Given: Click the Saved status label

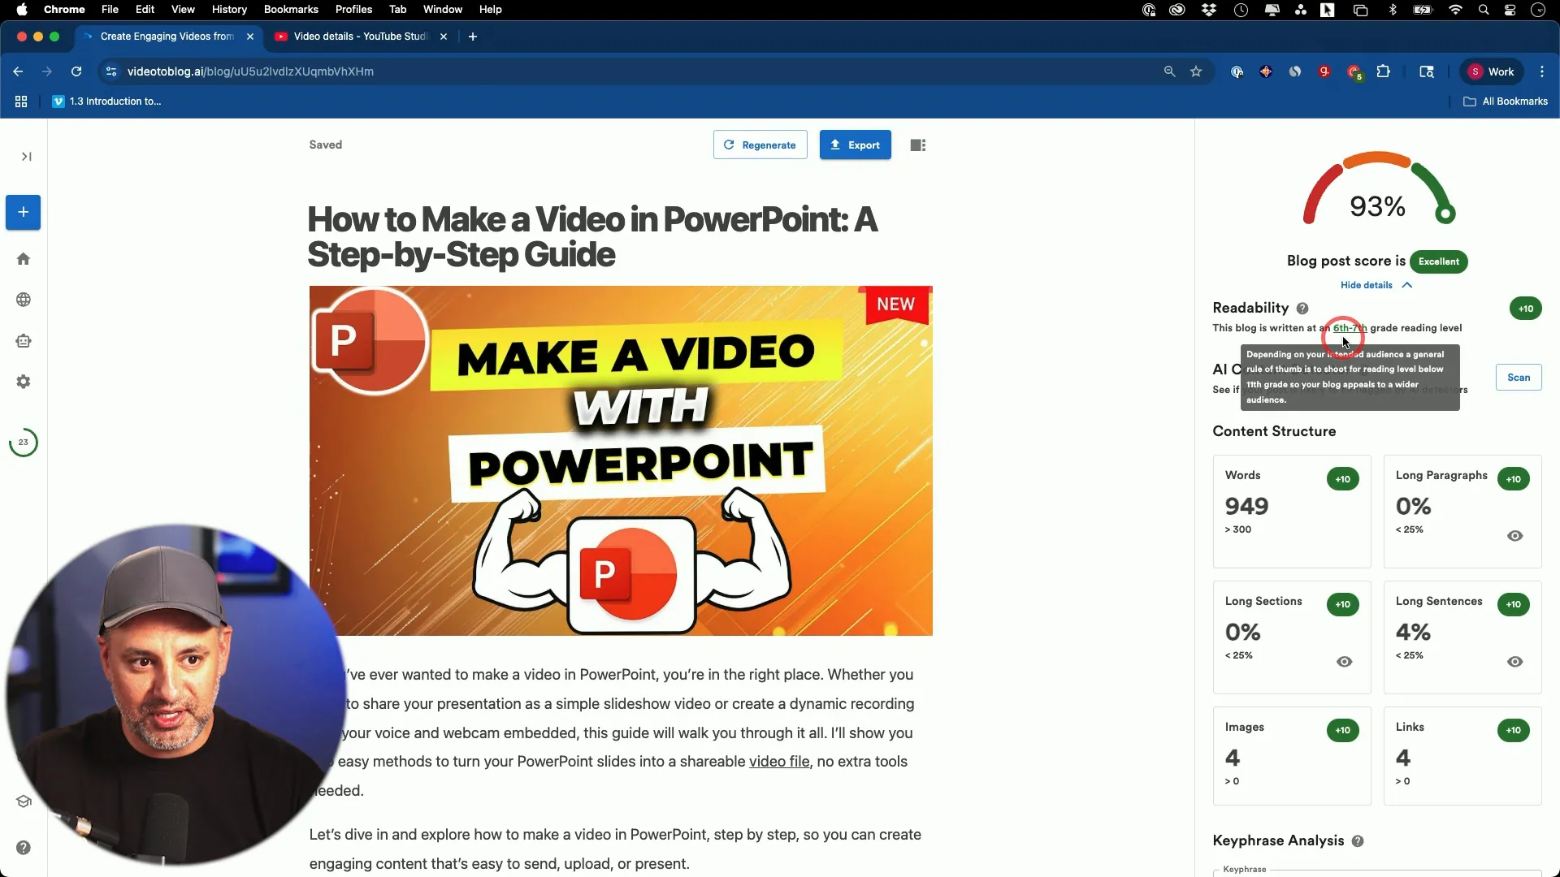Looking at the screenshot, I should tap(326, 145).
